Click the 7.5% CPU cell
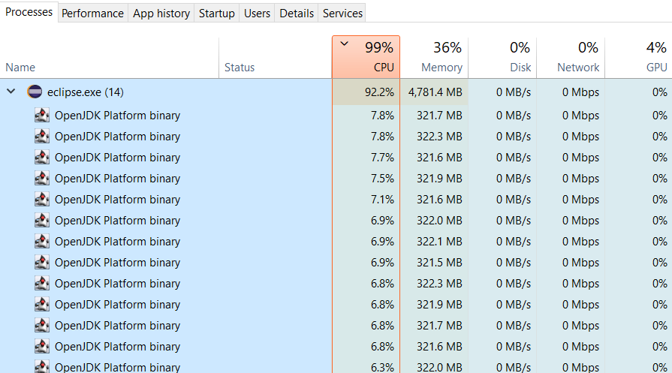The height and width of the screenshot is (373, 672). tap(366, 179)
